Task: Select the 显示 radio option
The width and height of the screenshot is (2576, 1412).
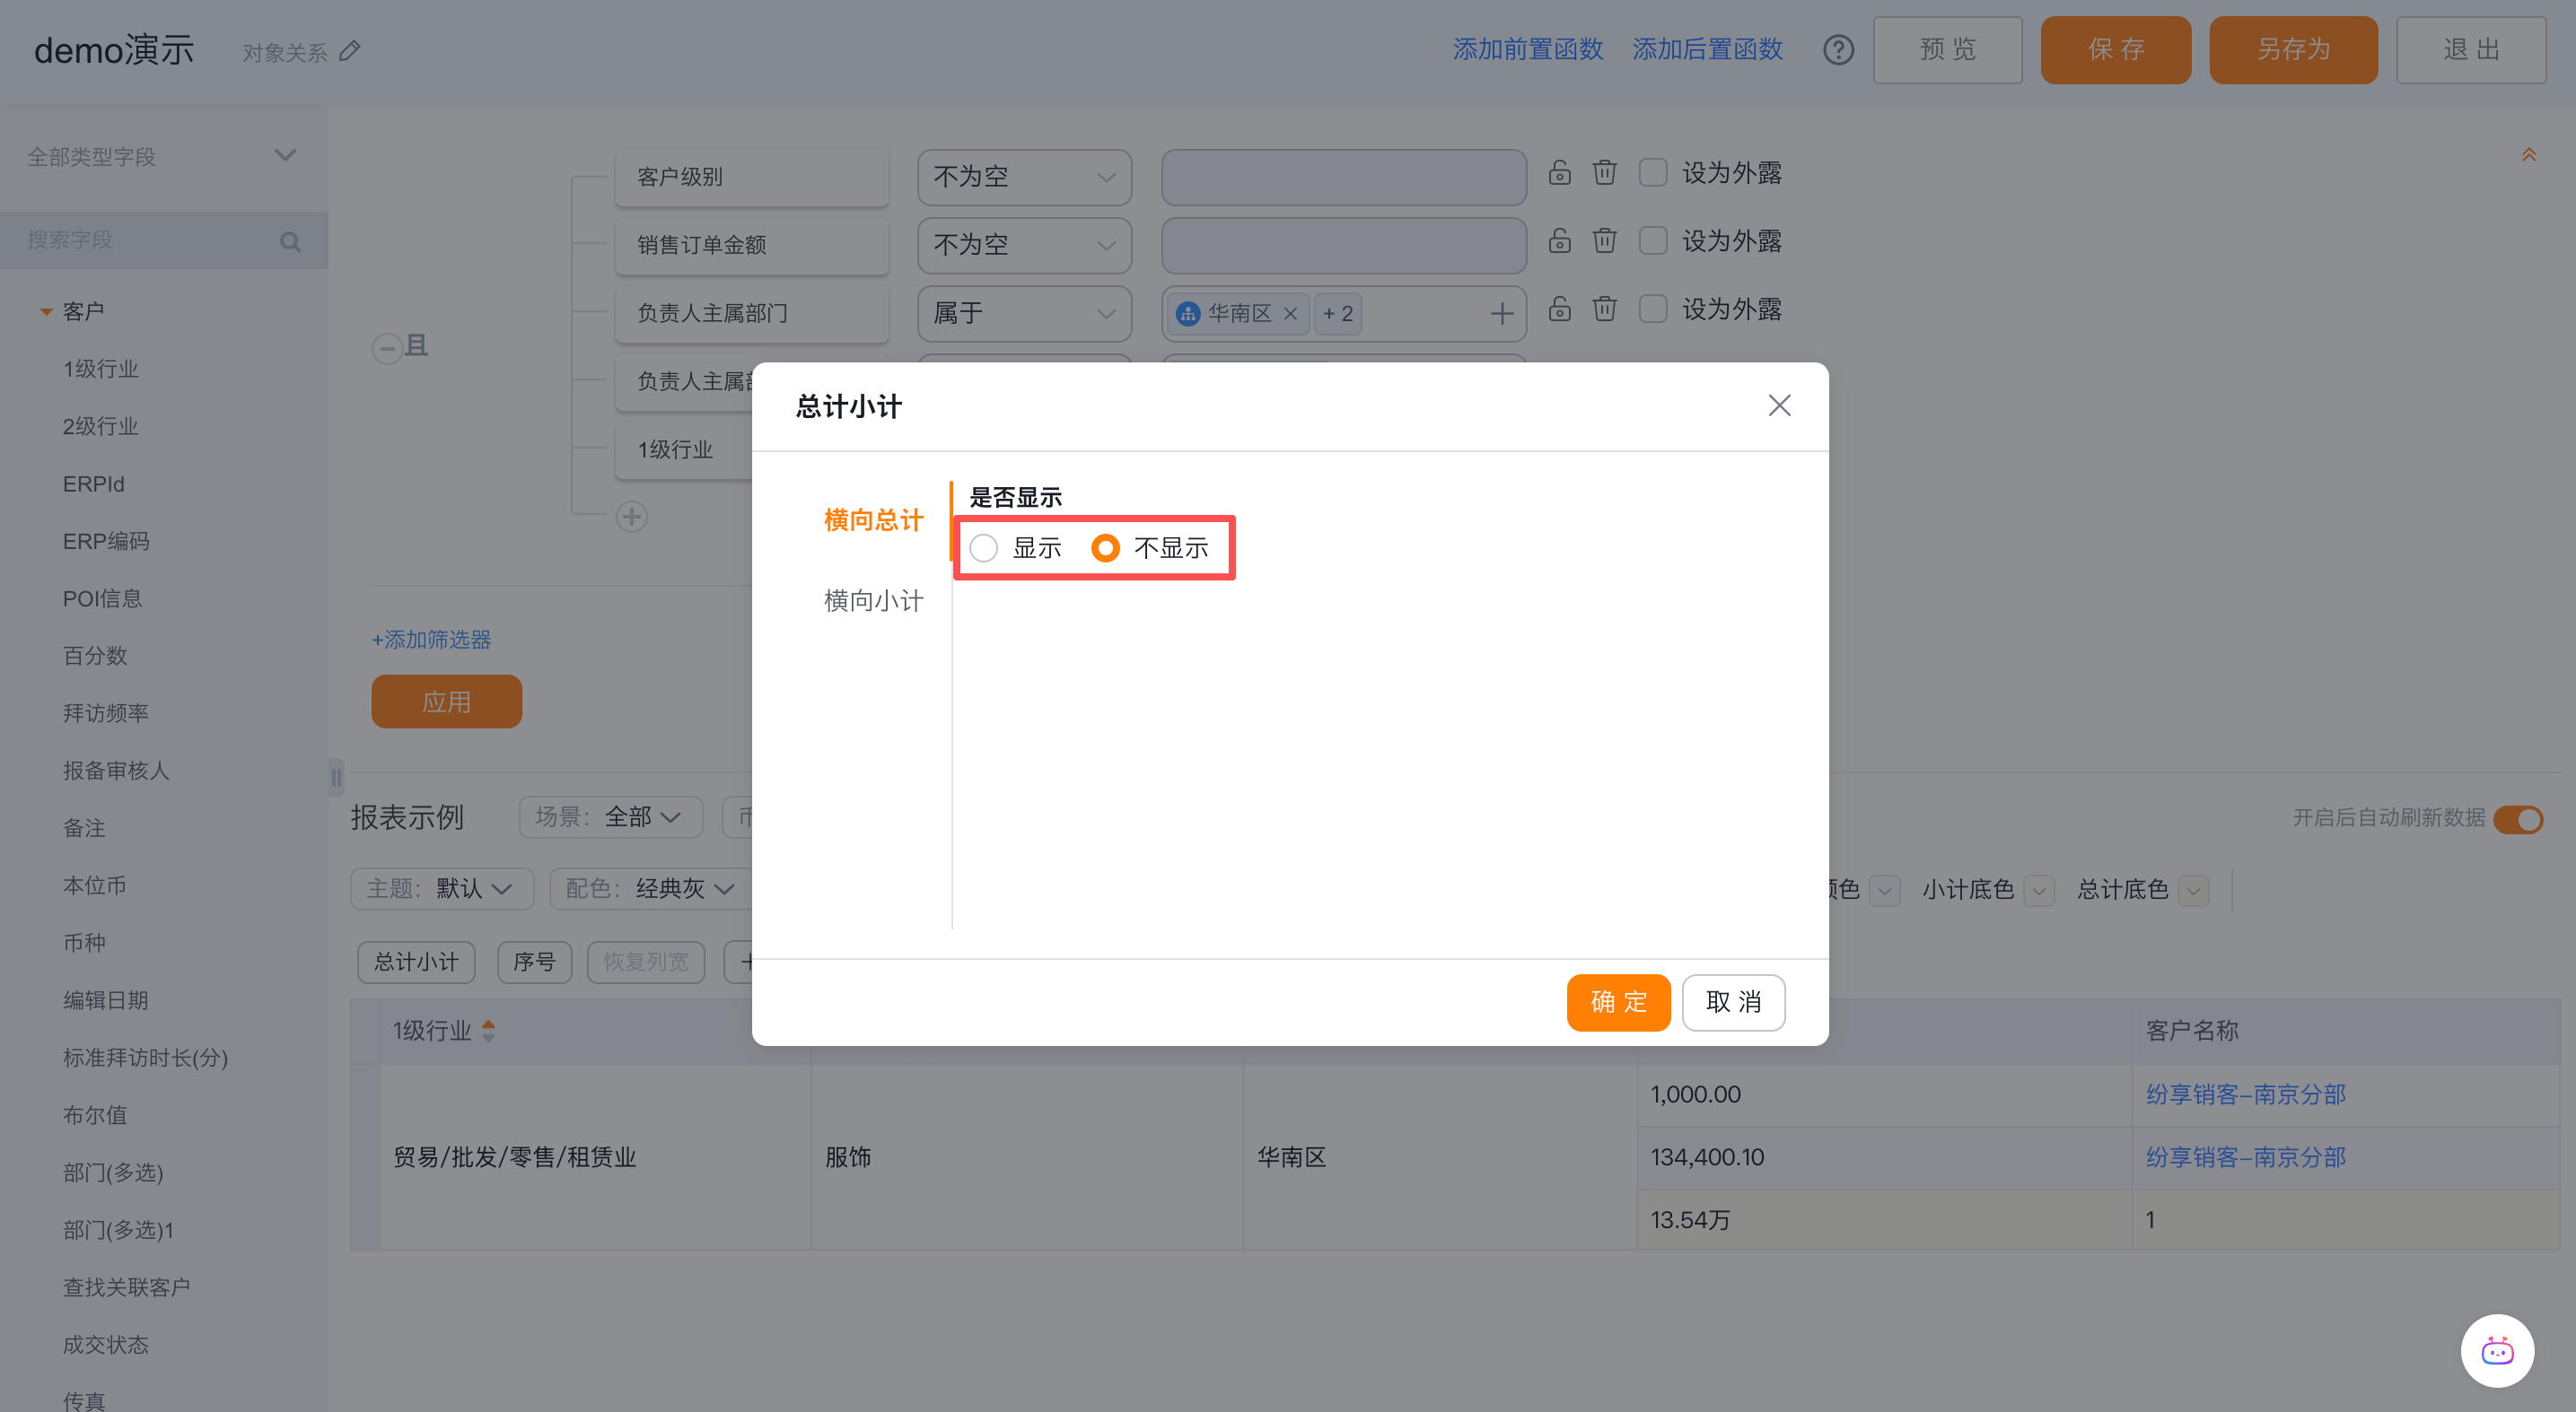Action: [x=984, y=547]
